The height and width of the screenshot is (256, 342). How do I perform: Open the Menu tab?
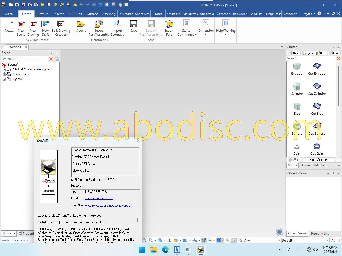coord(9,14)
